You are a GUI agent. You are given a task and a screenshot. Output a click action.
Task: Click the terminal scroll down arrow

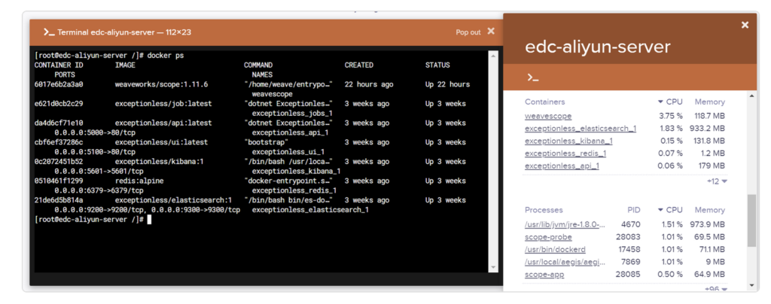click(x=494, y=268)
